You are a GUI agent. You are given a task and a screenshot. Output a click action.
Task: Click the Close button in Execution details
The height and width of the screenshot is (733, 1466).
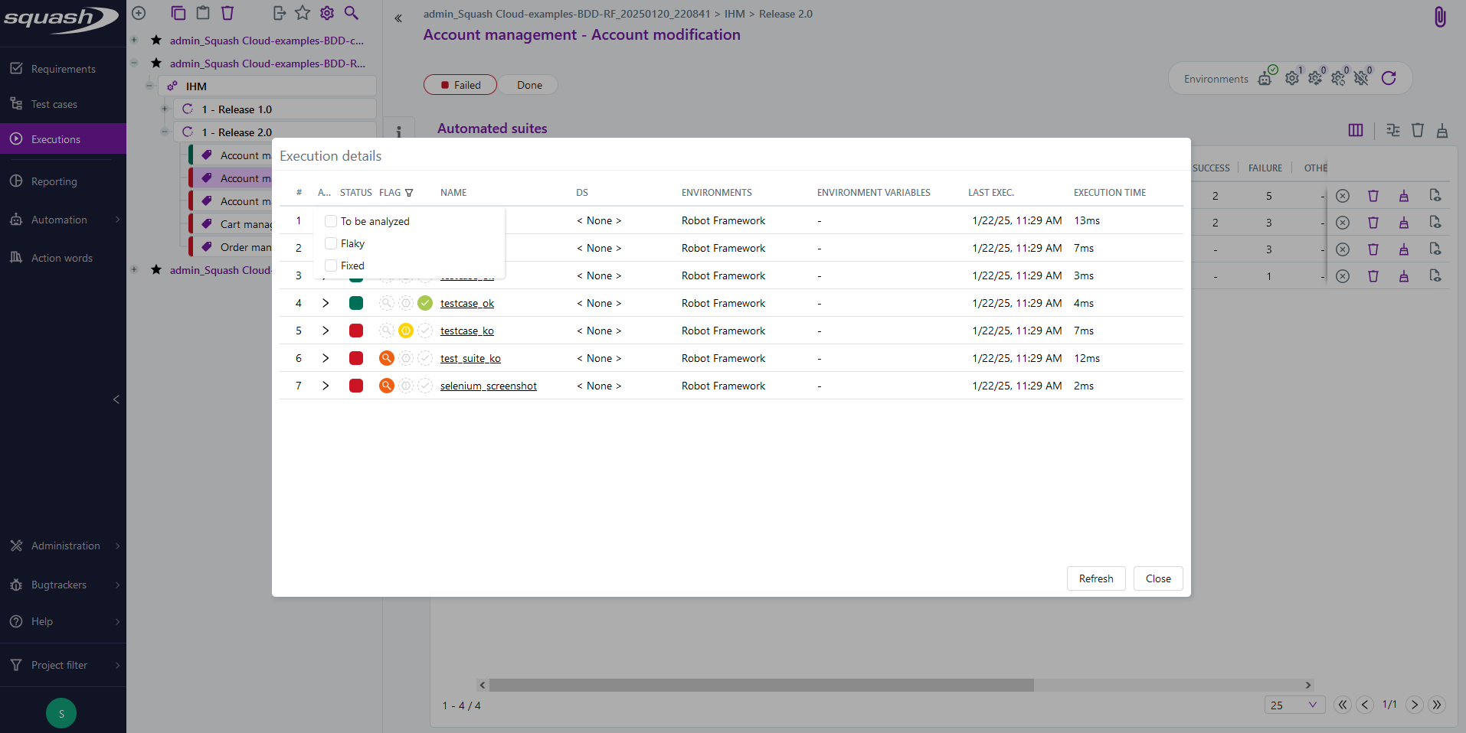1157,578
